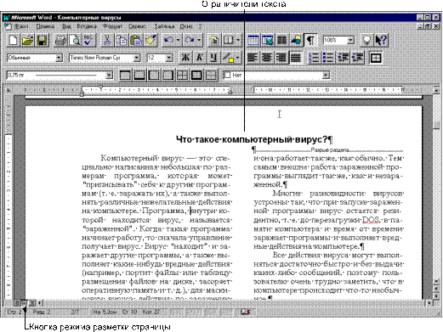
Task: Create a new document with New icon
Action: [x=13, y=40]
